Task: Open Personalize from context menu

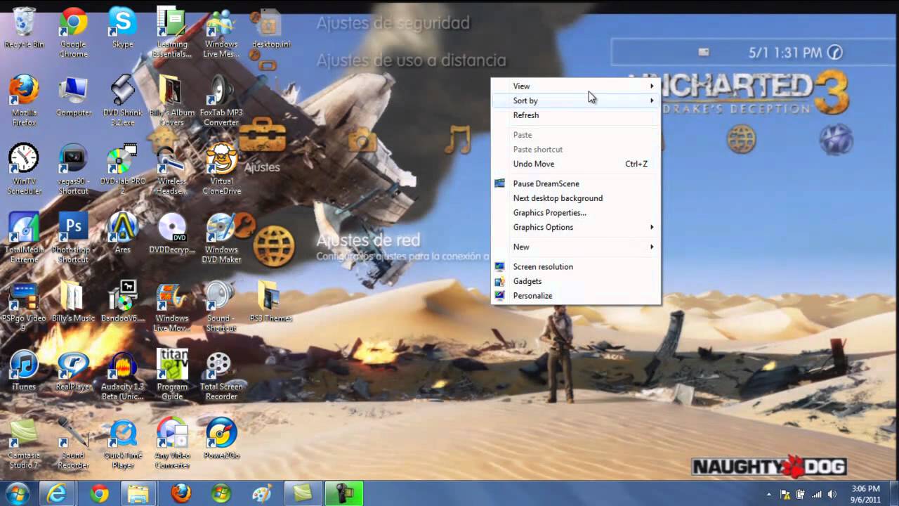Action: [575, 295]
